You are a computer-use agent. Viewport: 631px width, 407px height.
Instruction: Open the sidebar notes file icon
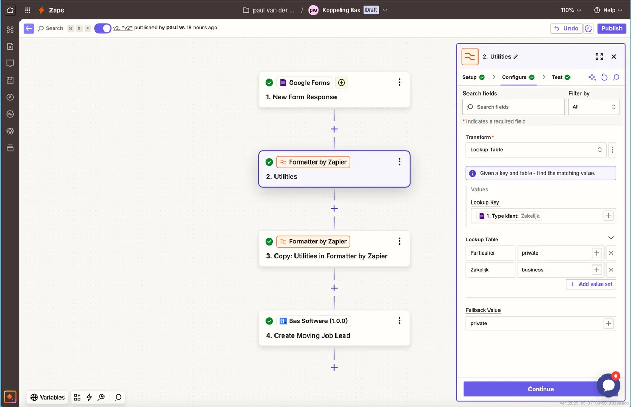(x=10, y=46)
